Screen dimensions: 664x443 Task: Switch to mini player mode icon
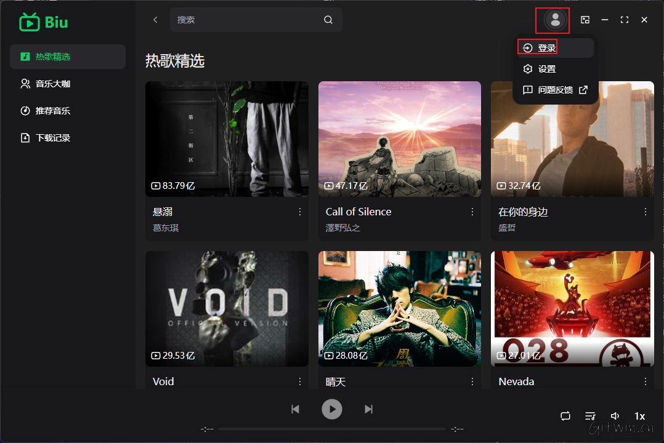click(585, 20)
